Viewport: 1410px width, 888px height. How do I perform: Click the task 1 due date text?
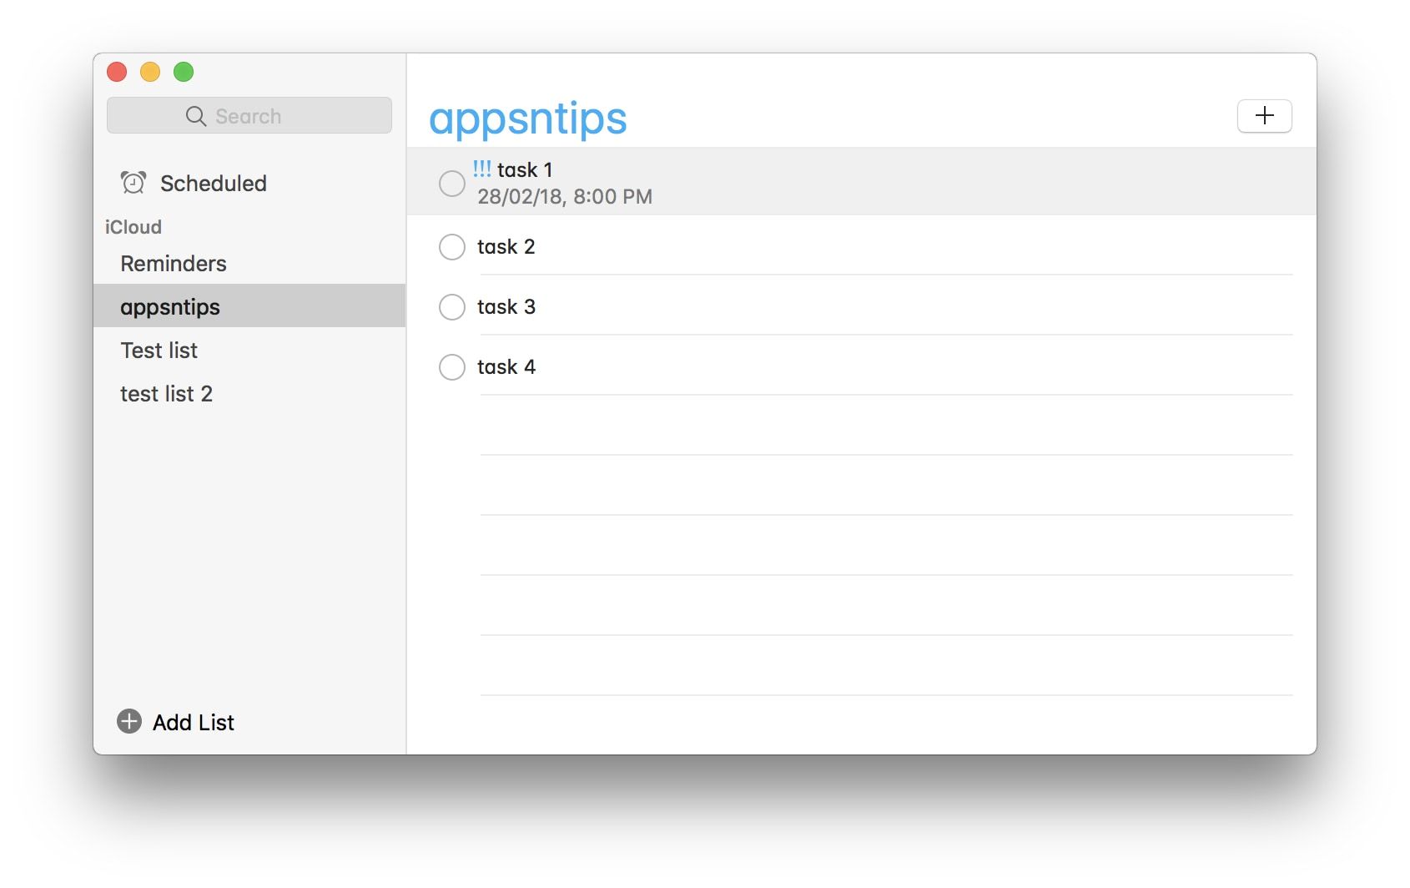coord(565,197)
